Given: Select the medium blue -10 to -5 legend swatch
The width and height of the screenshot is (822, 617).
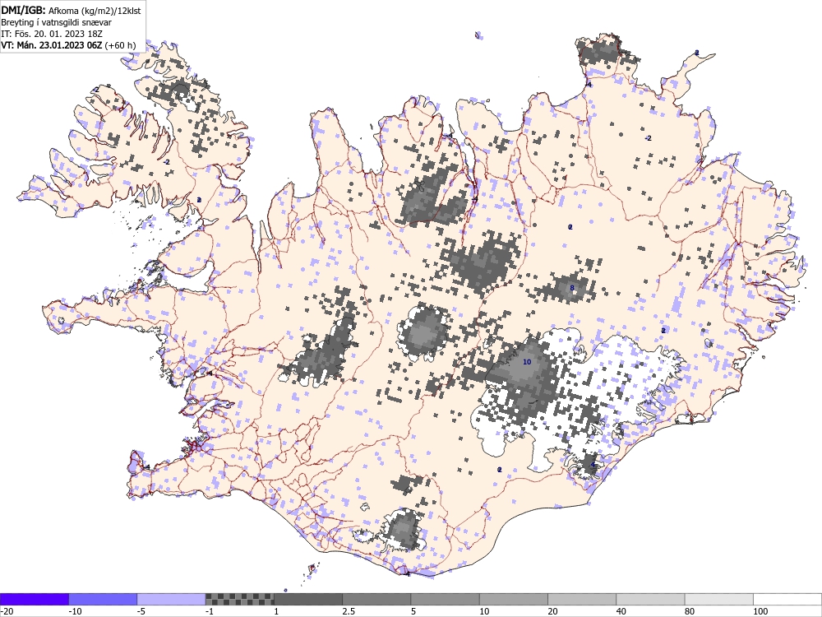Looking at the screenshot, I should click(103, 599).
